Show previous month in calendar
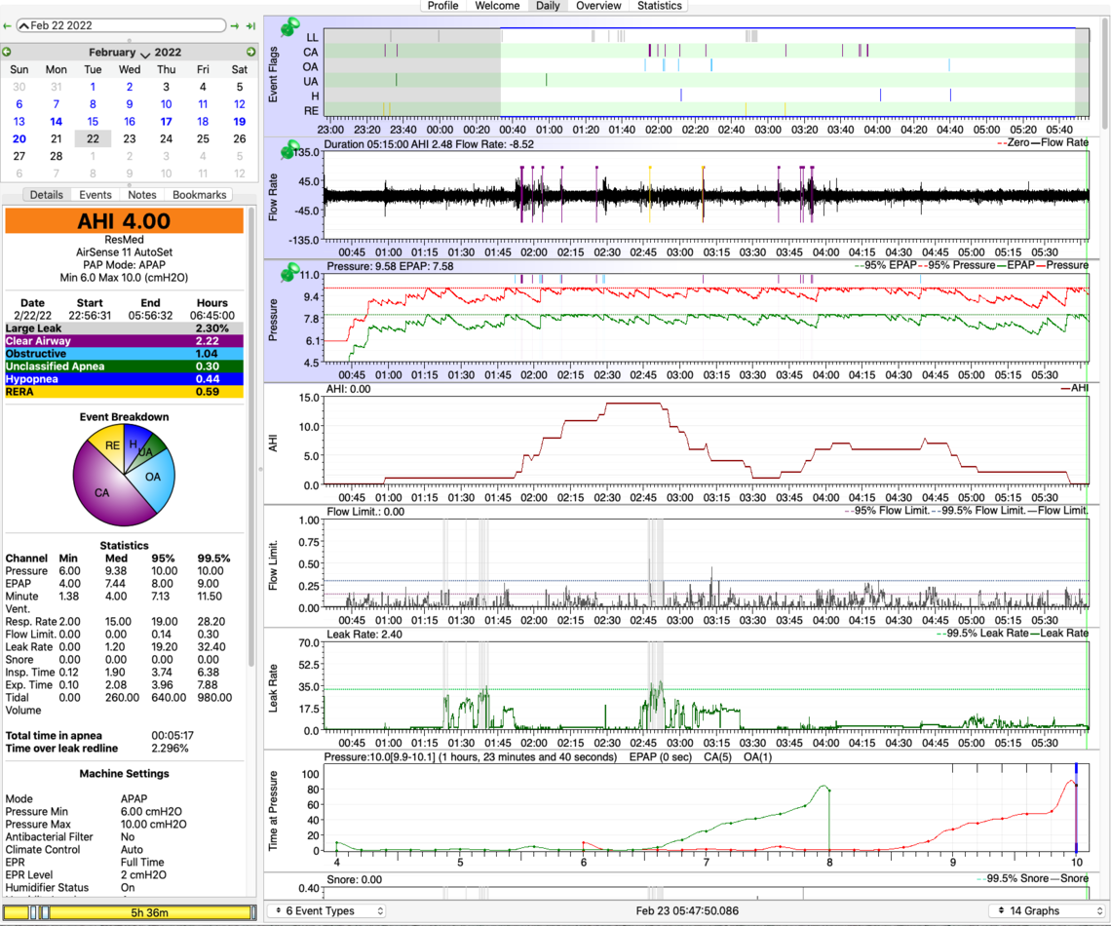 click(7, 52)
